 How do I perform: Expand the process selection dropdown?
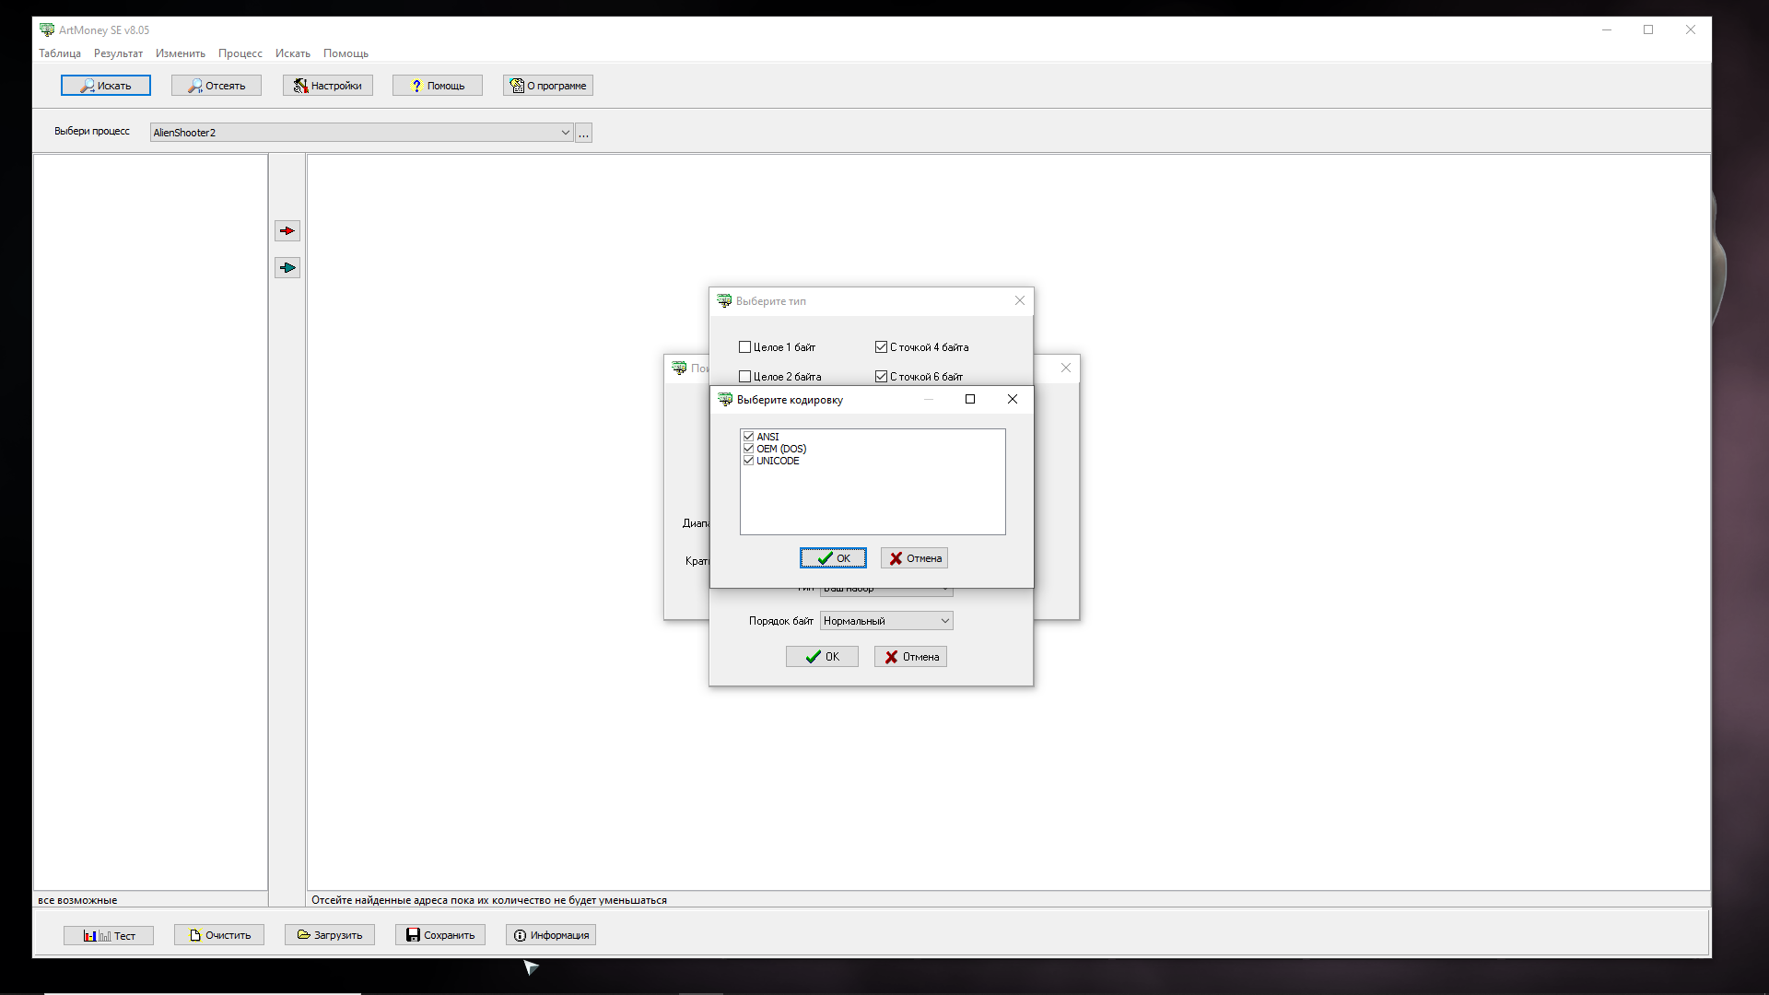(x=565, y=133)
